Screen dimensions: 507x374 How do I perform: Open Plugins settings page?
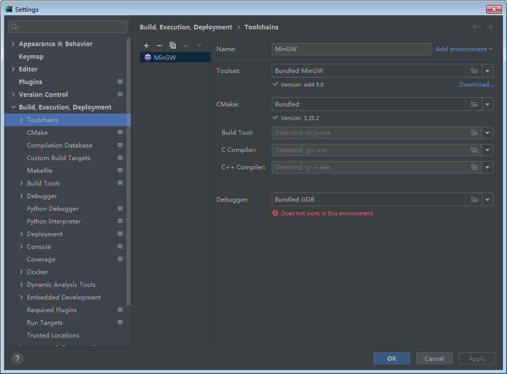pos(30,82)
